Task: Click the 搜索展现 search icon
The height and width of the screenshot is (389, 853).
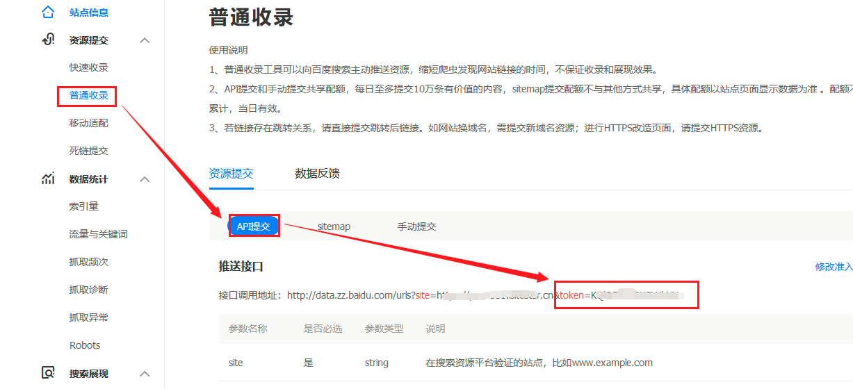Action: point(48,373)
